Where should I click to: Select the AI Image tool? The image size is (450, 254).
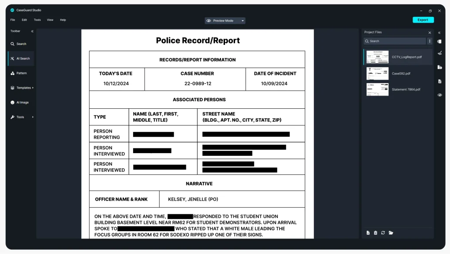(21, 102)
